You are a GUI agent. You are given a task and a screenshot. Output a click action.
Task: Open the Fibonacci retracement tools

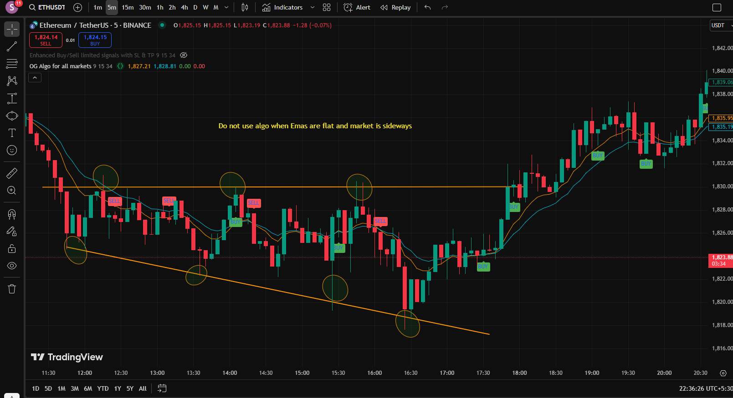[12, 64]
